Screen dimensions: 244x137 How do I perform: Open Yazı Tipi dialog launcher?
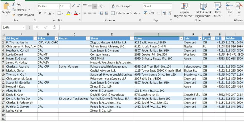click(79, 20)
